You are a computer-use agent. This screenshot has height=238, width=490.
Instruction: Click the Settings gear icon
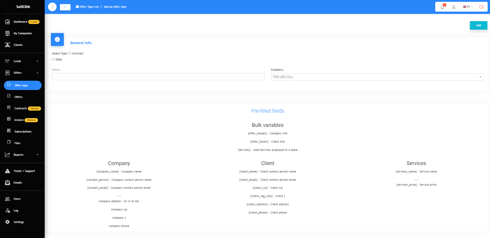(7, 222)
